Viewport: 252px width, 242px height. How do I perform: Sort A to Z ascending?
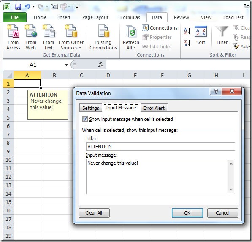187,31
